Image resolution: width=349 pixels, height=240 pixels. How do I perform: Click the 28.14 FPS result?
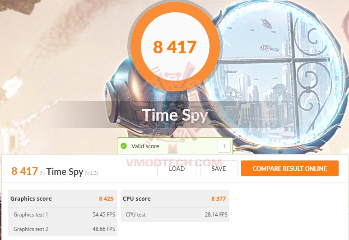[216, 215]
